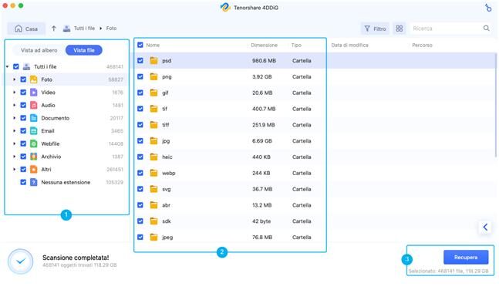Screen dimensions: 499x290
Task: Collapse the Tutti i file tree node
Action: point(7,66)
